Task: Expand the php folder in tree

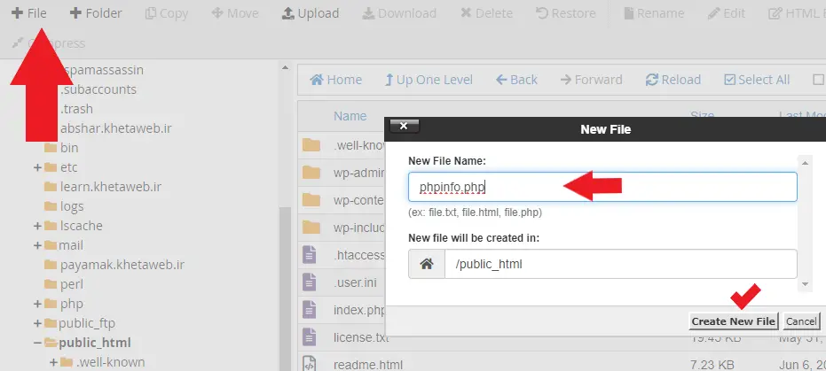Action: (37, 304)
